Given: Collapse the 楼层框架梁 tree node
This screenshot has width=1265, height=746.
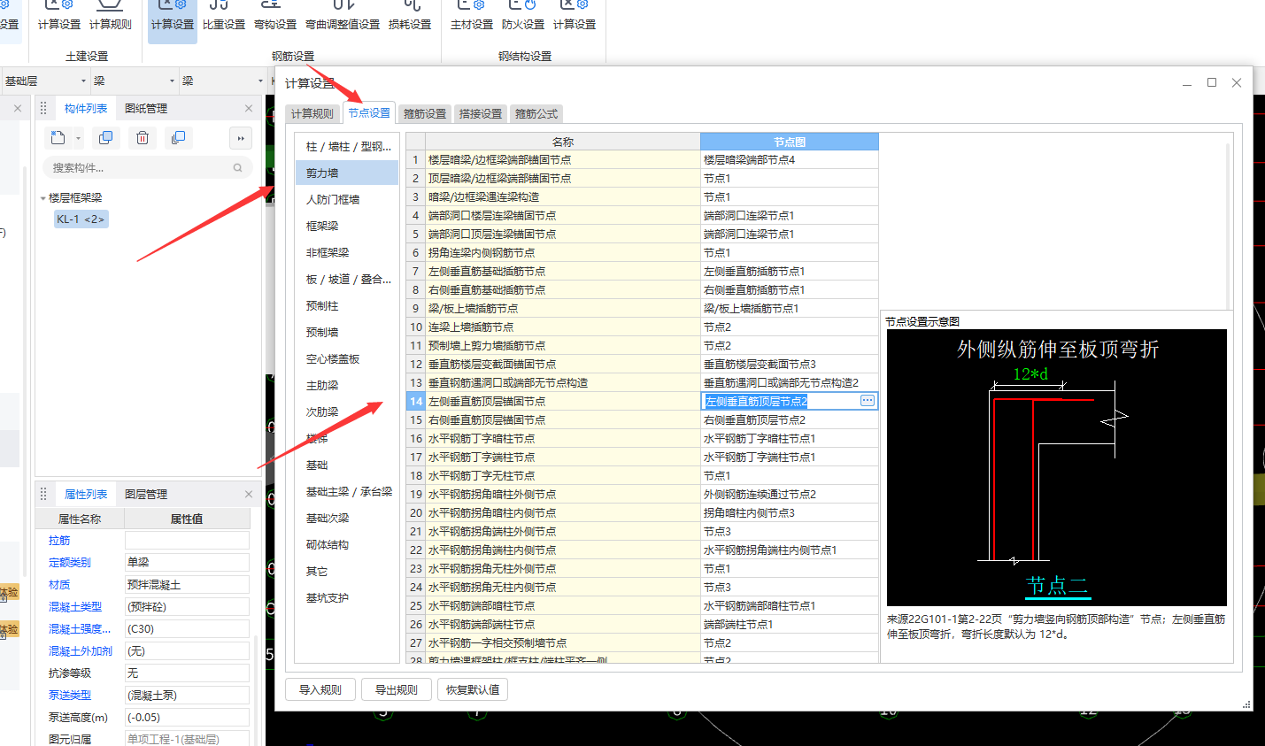Looking at the screenshot, I should (42, 198).
